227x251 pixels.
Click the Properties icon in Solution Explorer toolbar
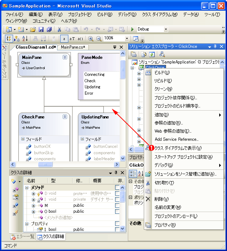[x=133, y=55]
